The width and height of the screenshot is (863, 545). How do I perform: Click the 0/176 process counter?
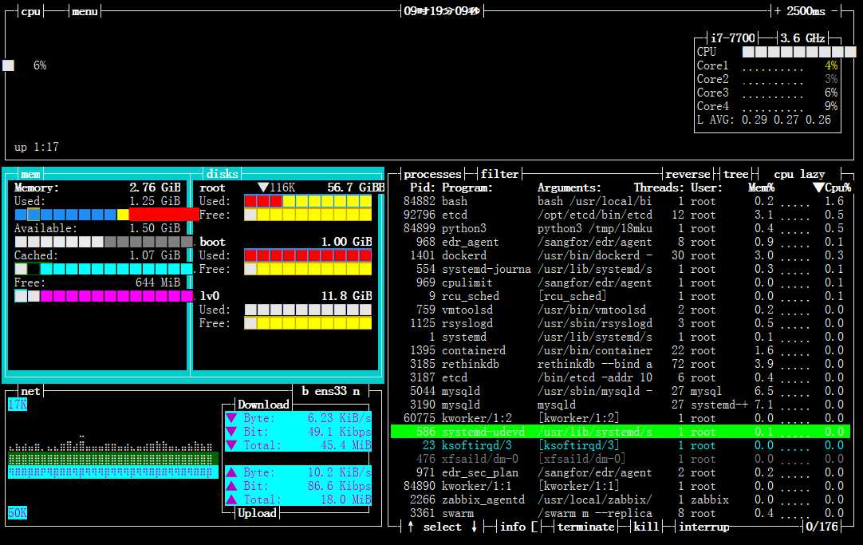pos(822,527)
